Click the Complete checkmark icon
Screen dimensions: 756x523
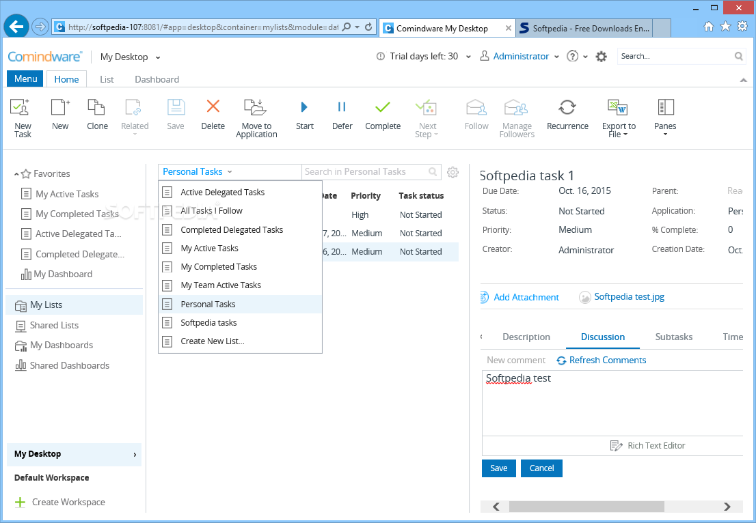382,107
